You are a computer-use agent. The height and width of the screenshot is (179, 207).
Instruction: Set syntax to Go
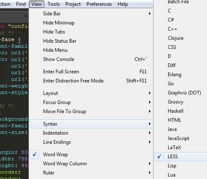181,84
